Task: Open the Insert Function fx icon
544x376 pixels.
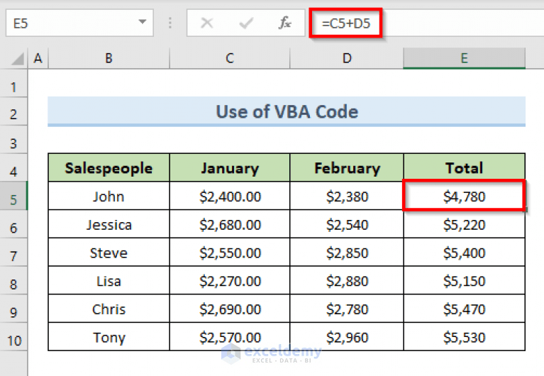Action: point(285,23)
